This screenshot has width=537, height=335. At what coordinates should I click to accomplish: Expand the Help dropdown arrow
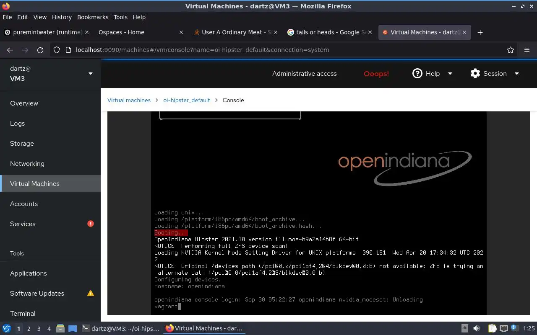(450, 73)
